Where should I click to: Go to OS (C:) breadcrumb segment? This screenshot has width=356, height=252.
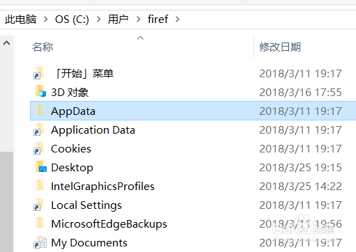click(x=72, y=19)
